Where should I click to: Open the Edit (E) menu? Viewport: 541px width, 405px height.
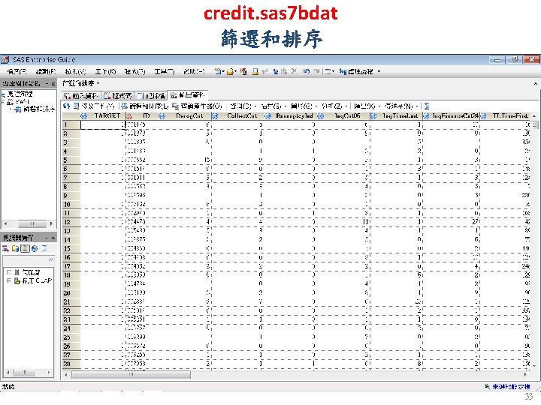pos(46,71)
